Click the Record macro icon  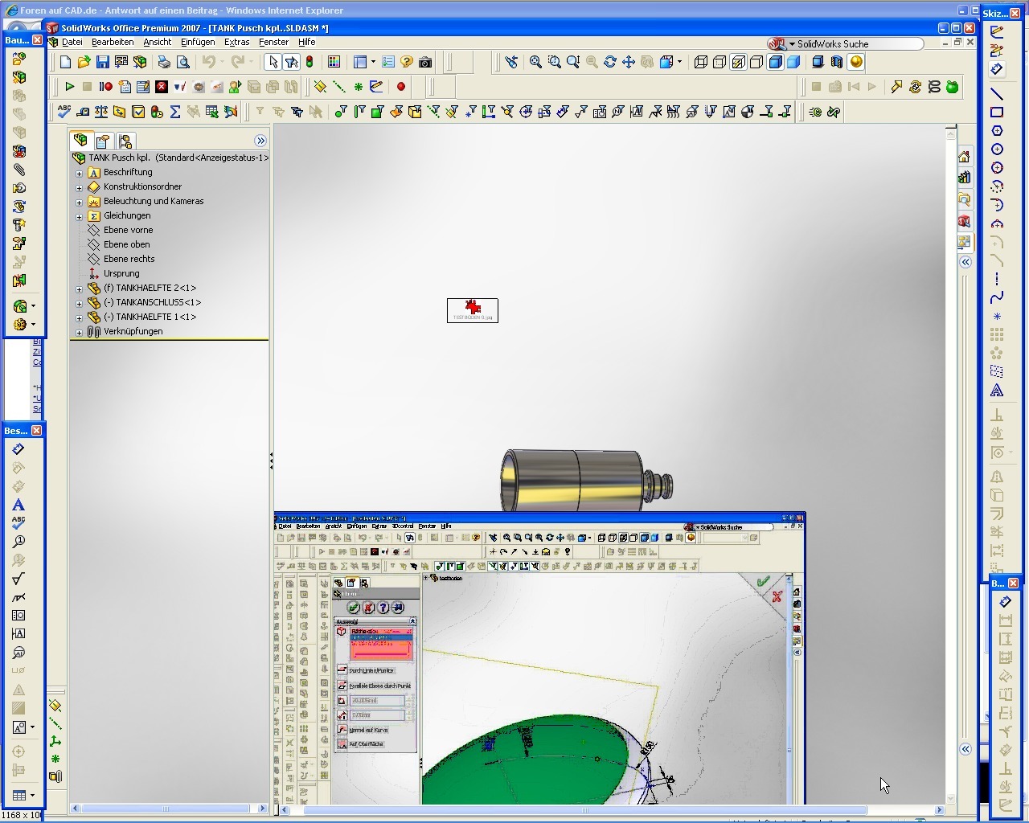105,87
